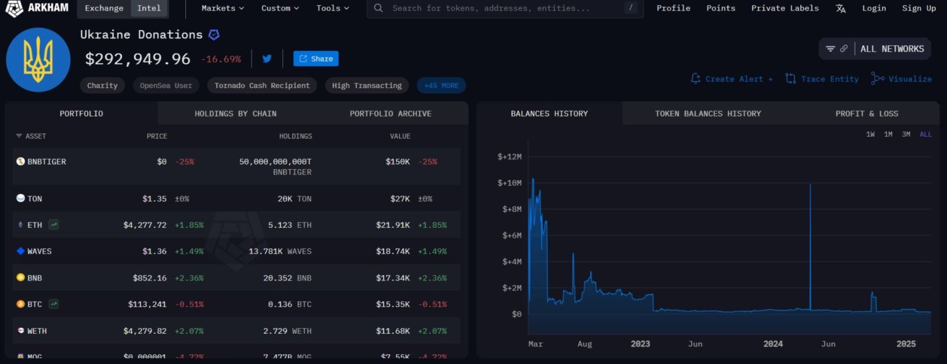Click the search tokens input field
The image size is (947, 364).
pos(503,8)
